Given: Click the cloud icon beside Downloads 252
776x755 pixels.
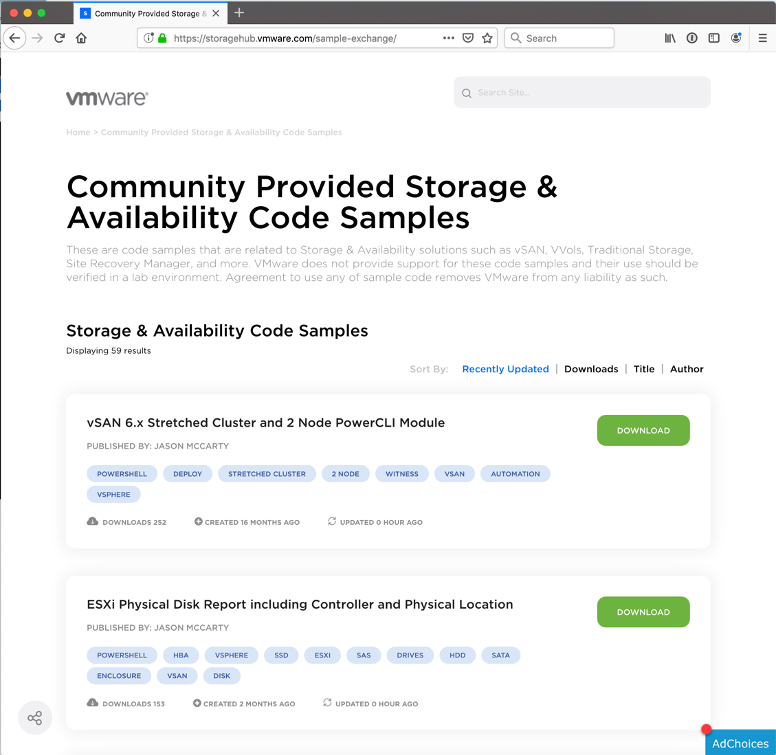Looking at the screenshot, I should pyautogui.click(x=93, y=521).
